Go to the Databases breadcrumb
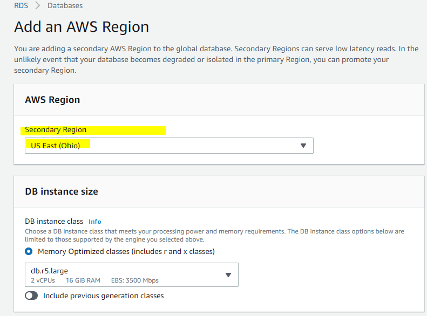The width and height of the screenshot is (427, 316). [x=65, y=5]
